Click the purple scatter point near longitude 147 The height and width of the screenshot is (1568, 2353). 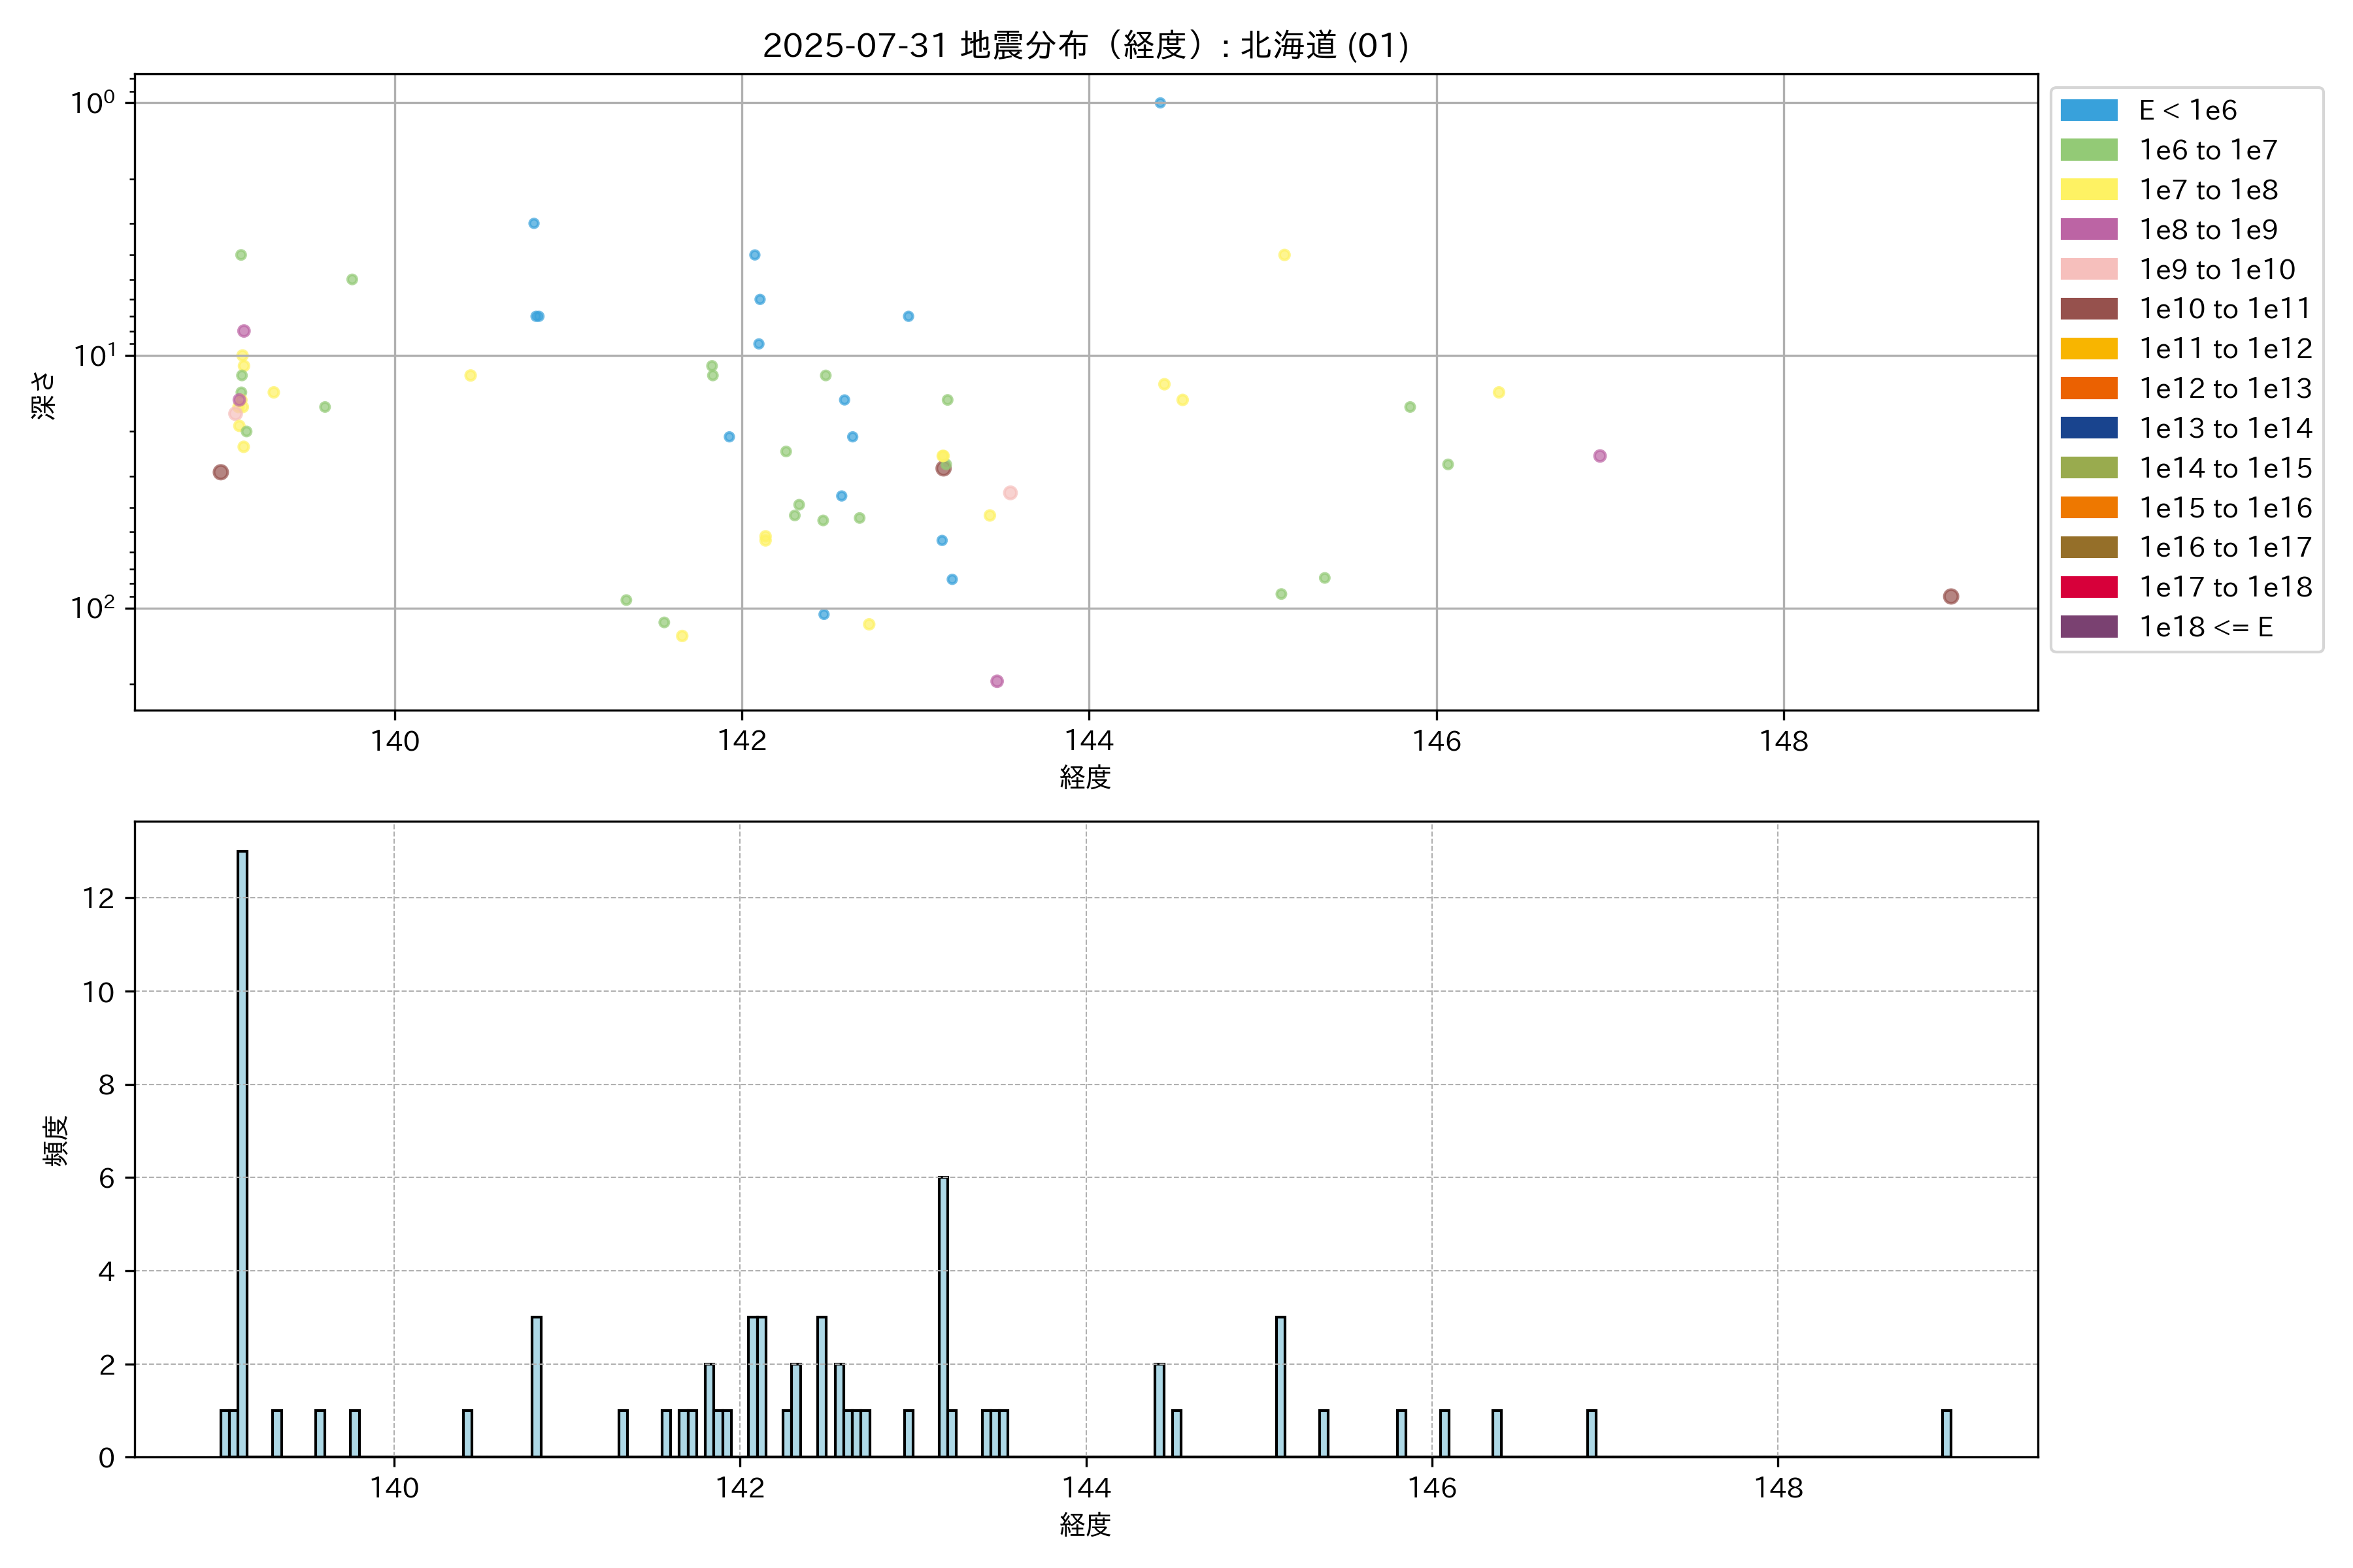point(1599,456)
